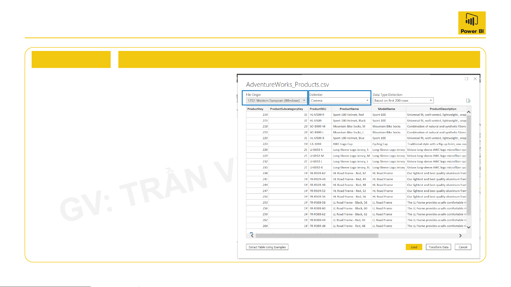Click the Power BI logo

472,23
